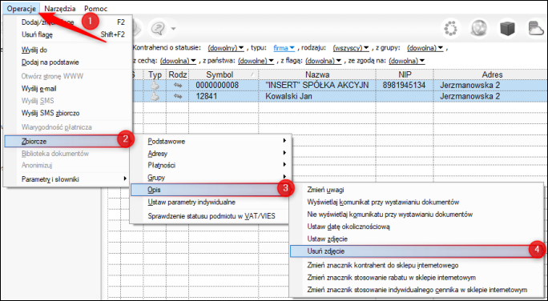Open the Pomoc menu
The width and height of the screenshot is (548, 301).
click(x=96, y=8)
